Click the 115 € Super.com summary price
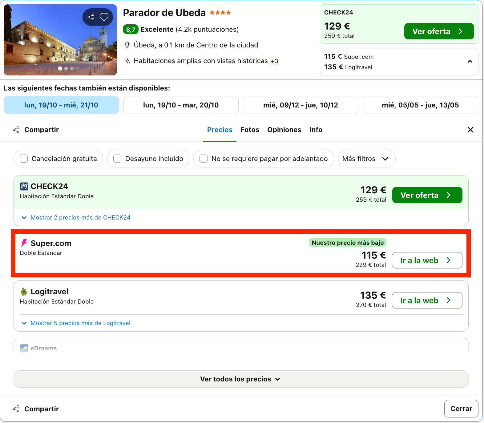The width and height of the screenshot is (484, 423). point(349,57)
